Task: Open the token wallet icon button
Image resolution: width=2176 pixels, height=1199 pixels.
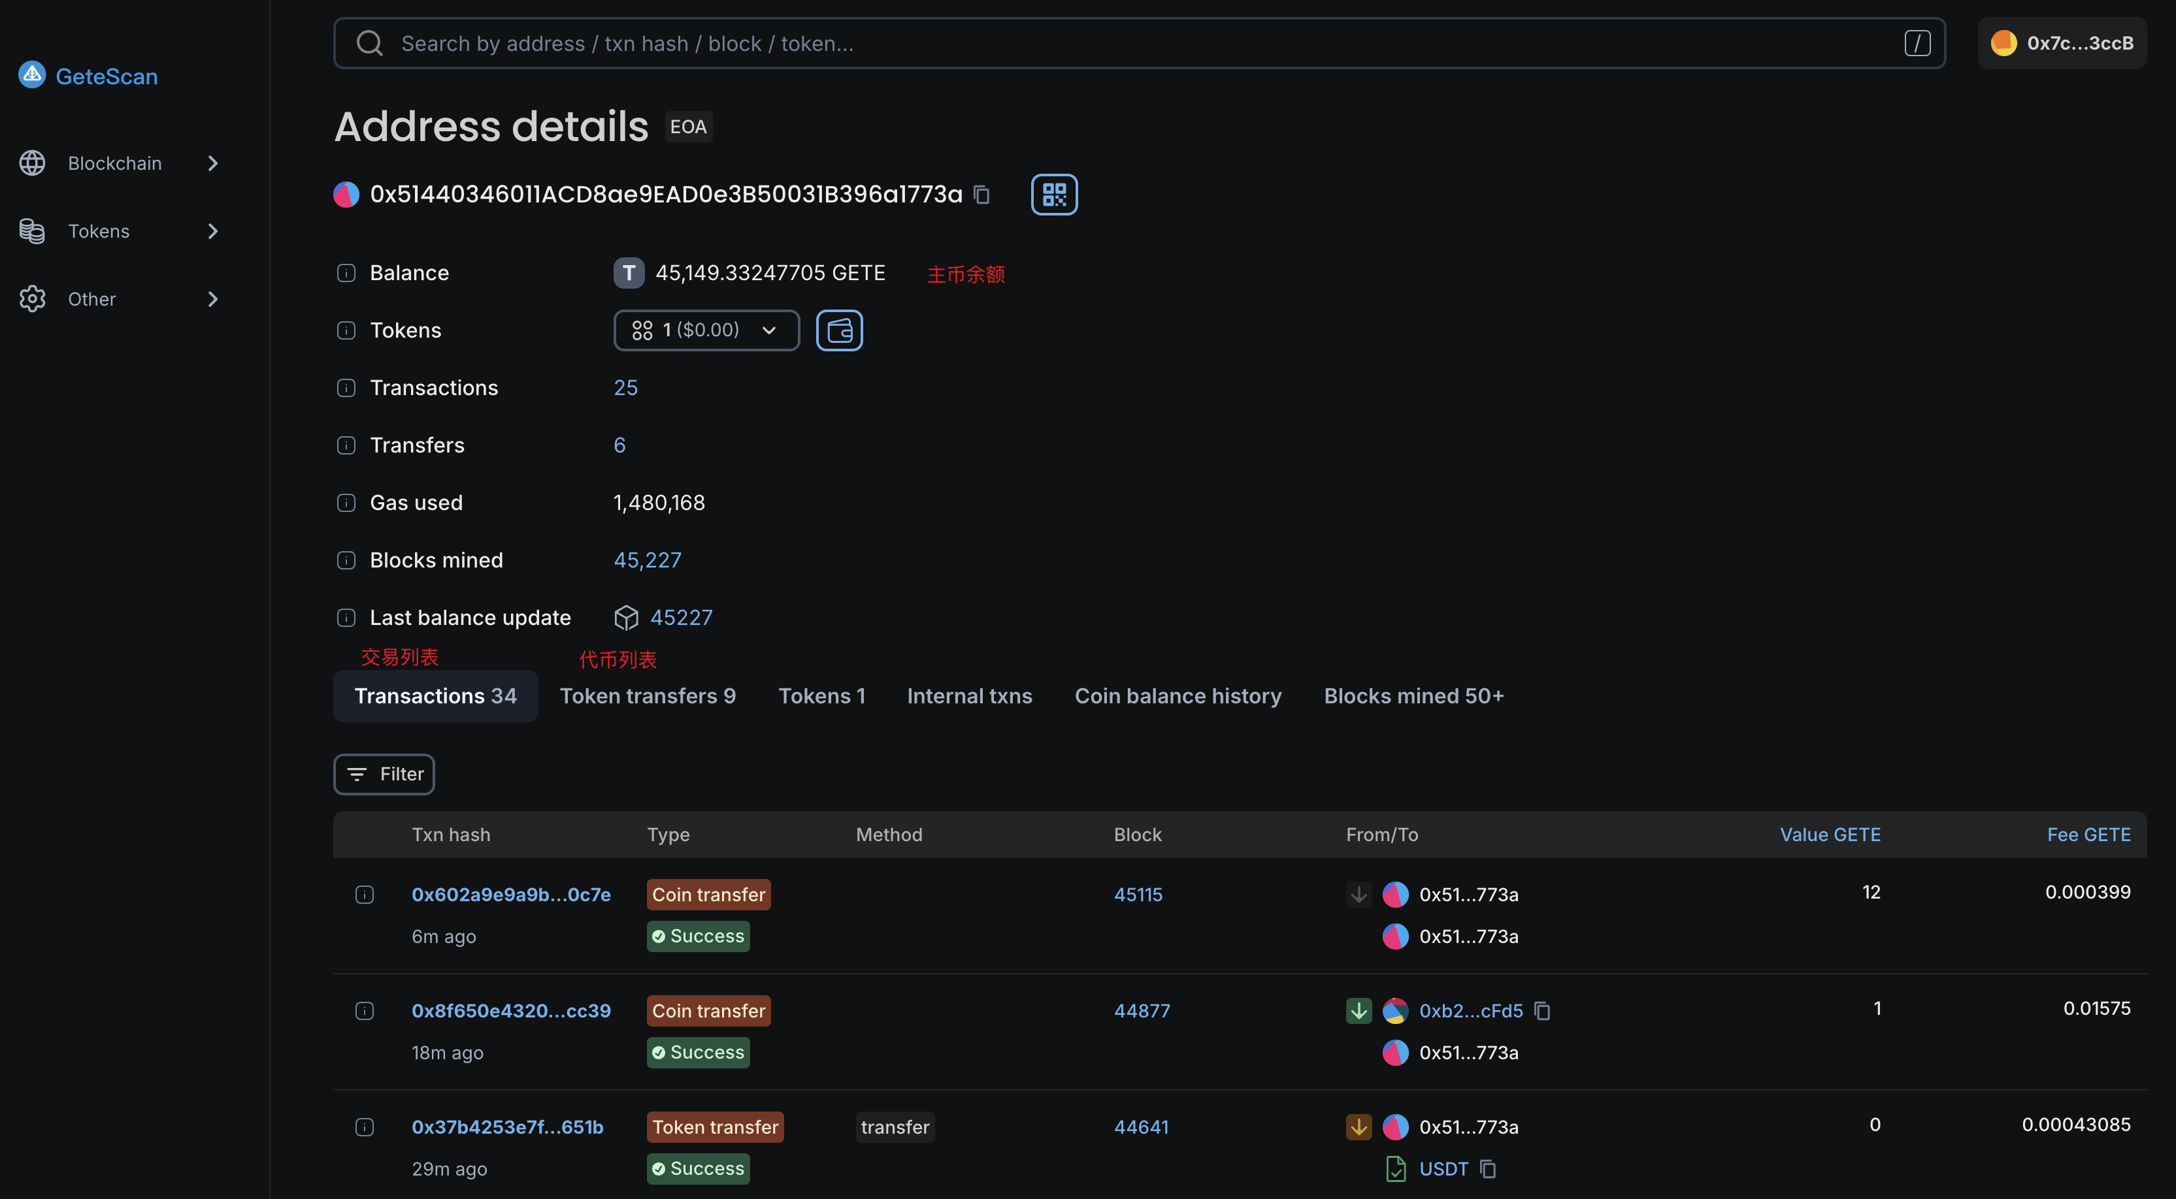Action: click(839, 330)
